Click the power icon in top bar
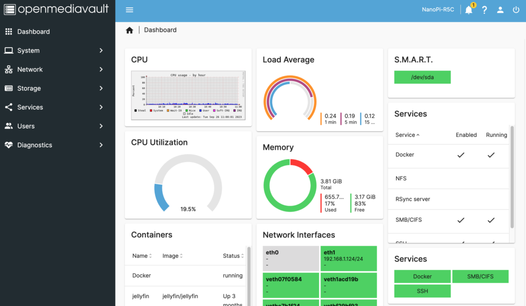The height and width of the screenshot is (306, 526). pos(516,10)
